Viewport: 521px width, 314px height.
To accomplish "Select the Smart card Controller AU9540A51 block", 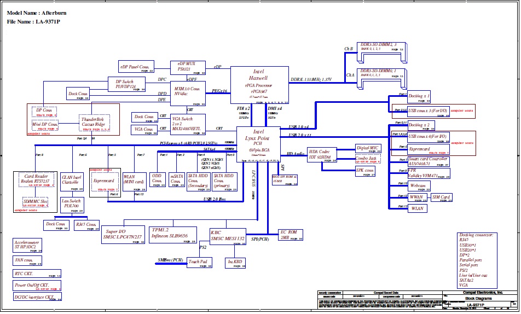I will (429, 161).
